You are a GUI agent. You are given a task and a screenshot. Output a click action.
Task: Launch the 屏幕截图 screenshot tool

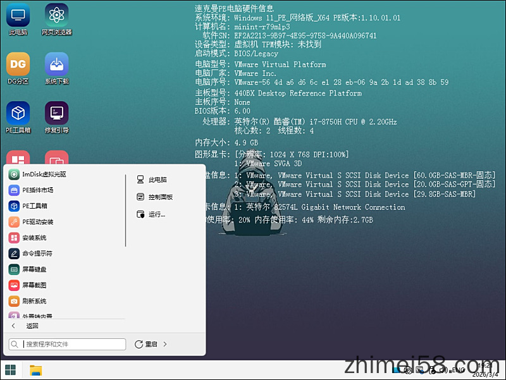coord(33,285)
